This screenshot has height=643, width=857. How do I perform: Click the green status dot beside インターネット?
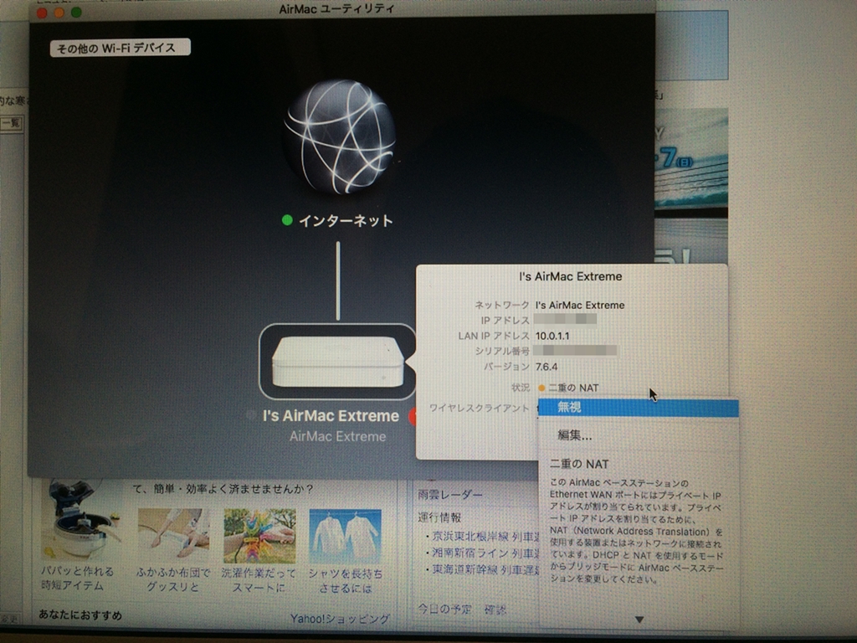pyautogui.click(x=287, y=220)
